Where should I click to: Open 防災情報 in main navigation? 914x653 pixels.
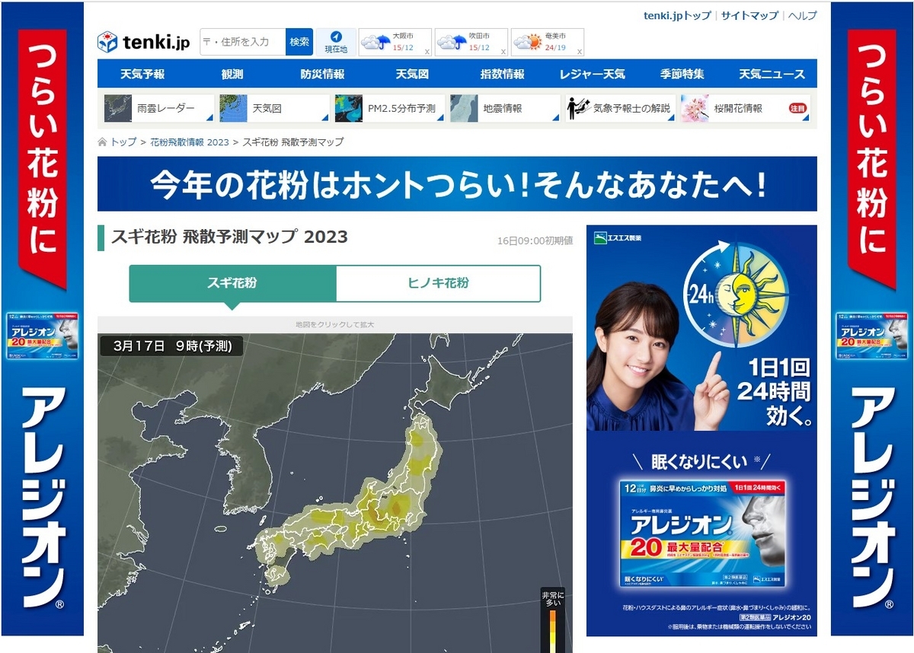[322, 74]
